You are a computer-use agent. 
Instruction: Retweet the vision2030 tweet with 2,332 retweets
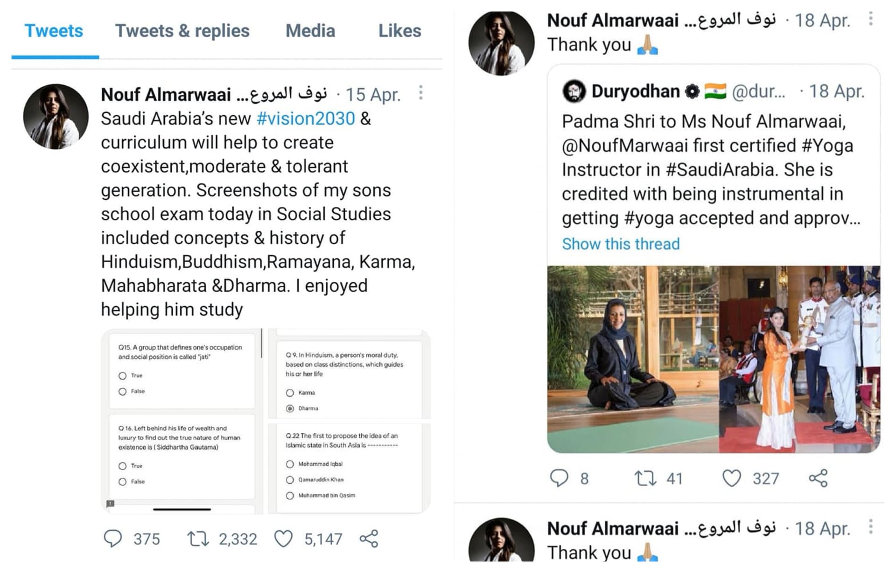pos(198,538)
